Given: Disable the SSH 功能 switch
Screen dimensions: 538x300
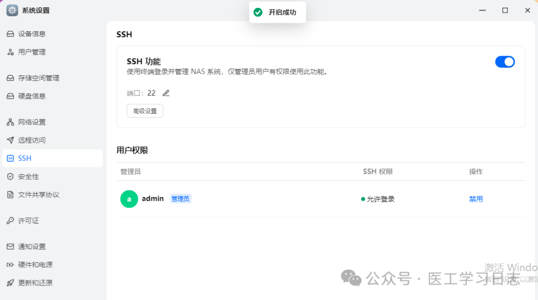Looking at the screenshot, I should [505, 62].
